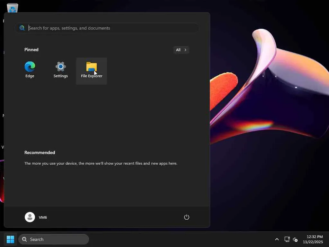329x247 pixels.
Task: Open the Settings pinned app
Action: 61,70
